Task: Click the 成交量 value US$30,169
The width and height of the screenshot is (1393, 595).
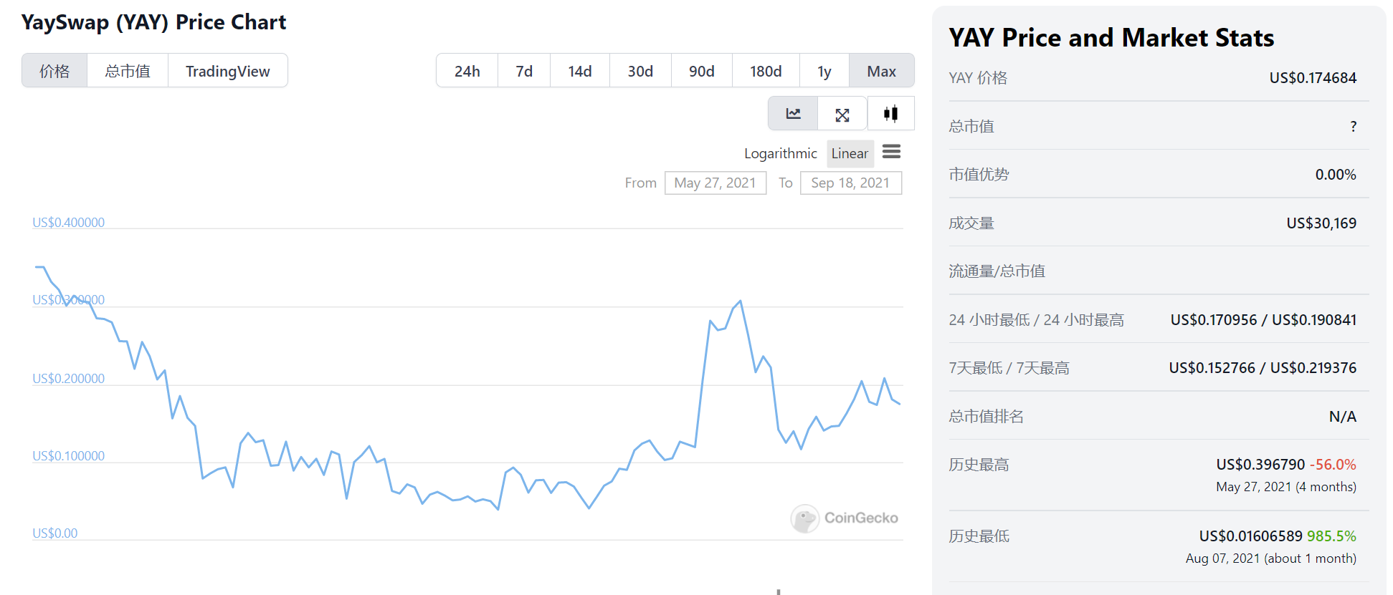Action: (1321, 223)
